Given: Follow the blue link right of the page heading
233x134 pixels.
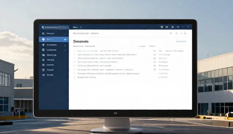Looking at the screenshot, I should point(181,41).
